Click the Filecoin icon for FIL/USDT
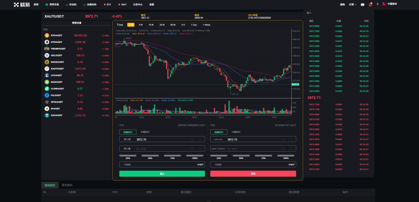 (47, 95)
